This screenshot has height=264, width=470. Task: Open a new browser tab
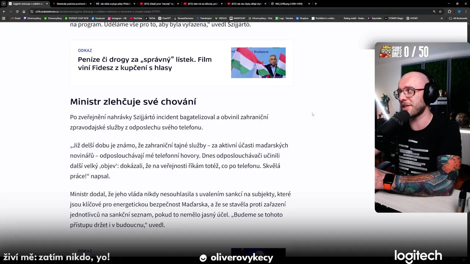pos(315,4)
